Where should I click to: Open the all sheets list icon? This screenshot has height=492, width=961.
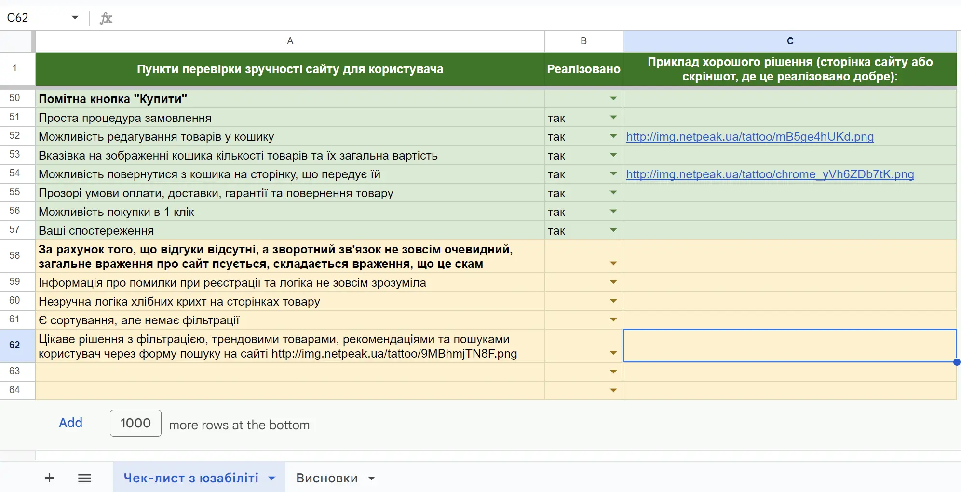(84, 478)
